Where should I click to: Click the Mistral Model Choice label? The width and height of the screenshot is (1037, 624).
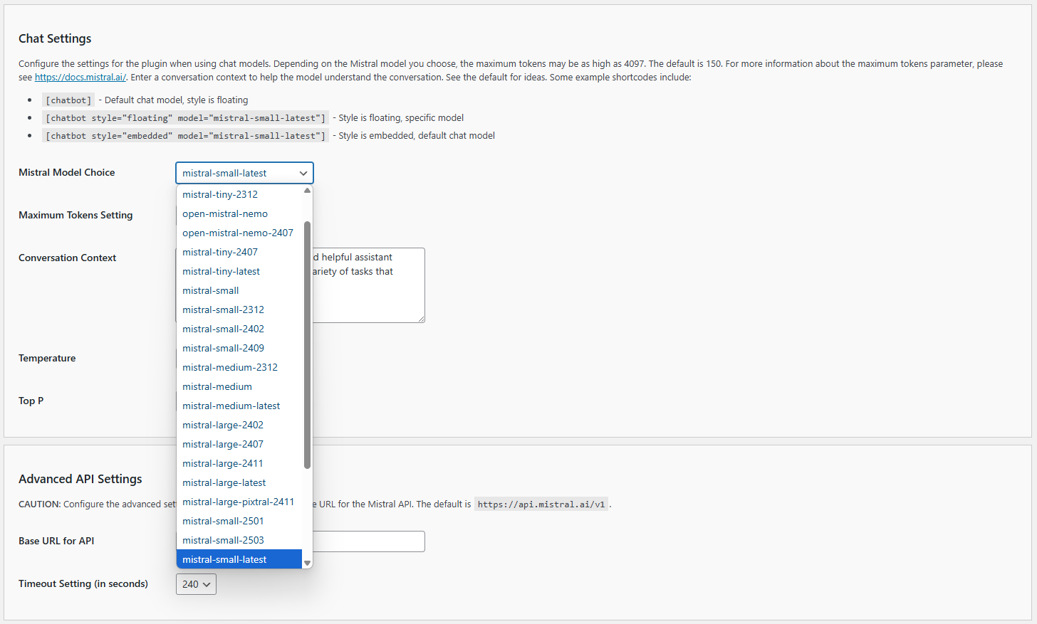point(67,172)
